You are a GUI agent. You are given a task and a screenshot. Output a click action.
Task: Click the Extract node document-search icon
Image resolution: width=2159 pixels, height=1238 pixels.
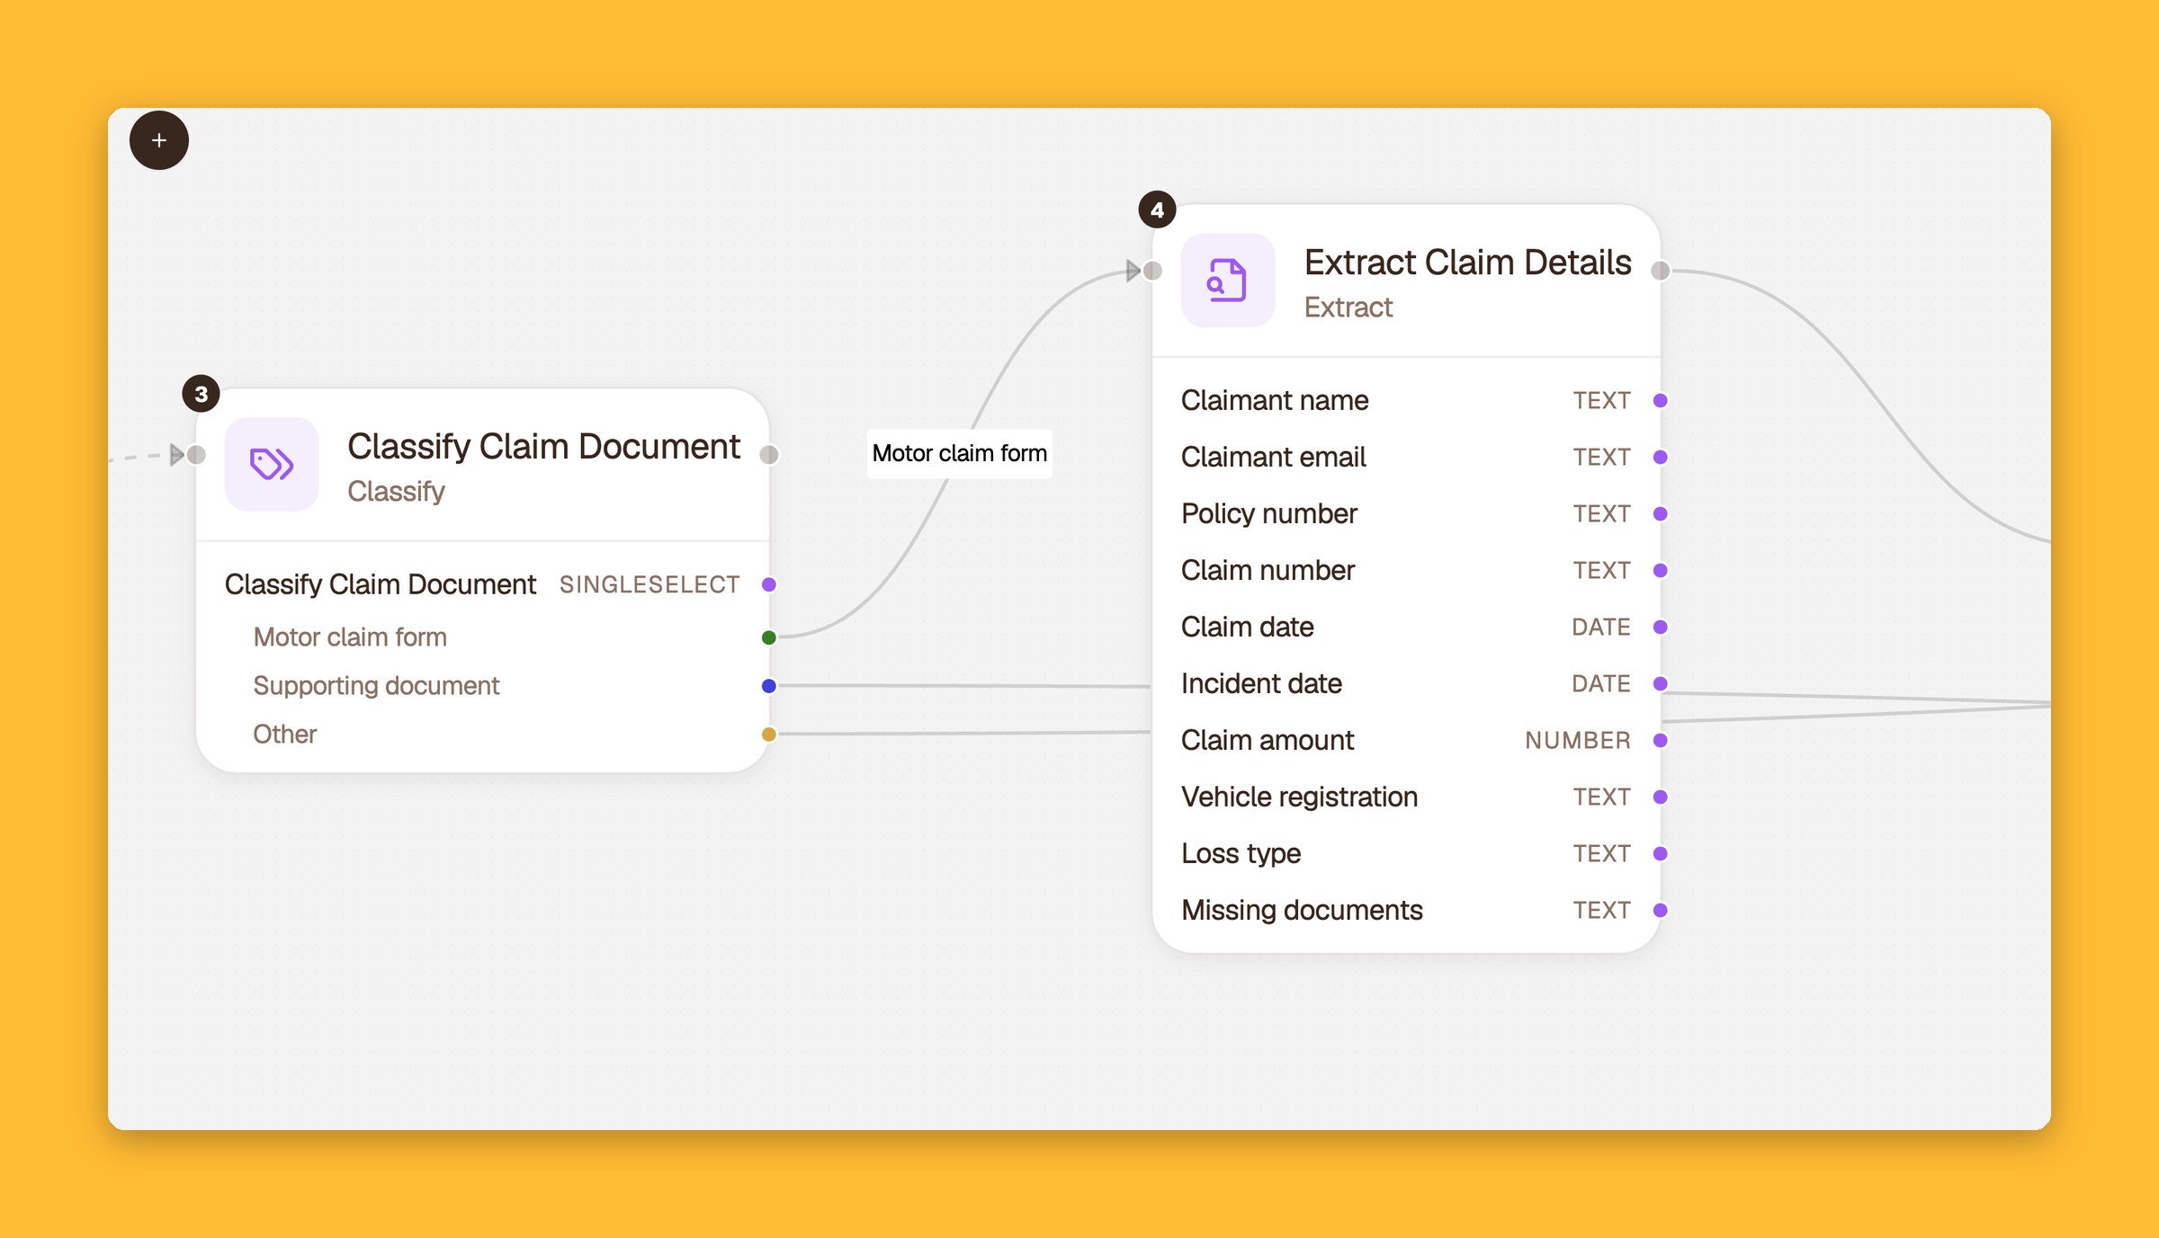(1227, 280)
